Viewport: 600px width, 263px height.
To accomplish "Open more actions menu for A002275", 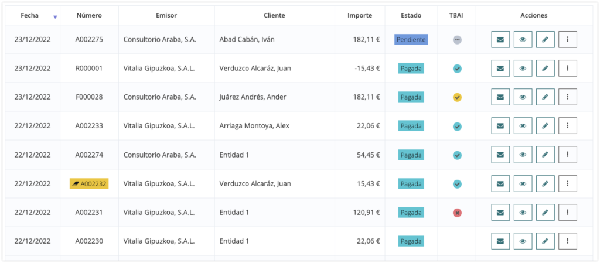I will pyautogui.click(x=568, y=40).
